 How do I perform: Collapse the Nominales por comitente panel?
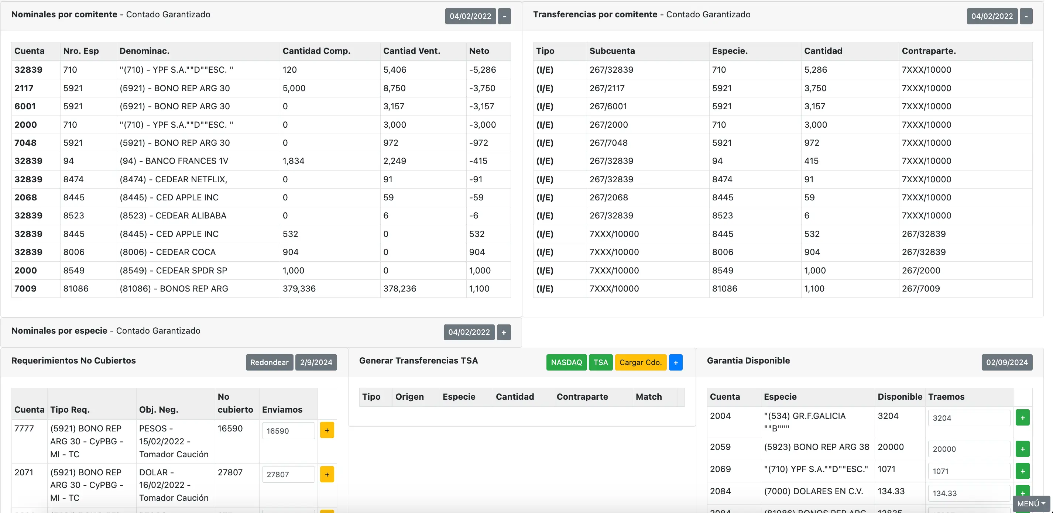[x=504, y=16]
